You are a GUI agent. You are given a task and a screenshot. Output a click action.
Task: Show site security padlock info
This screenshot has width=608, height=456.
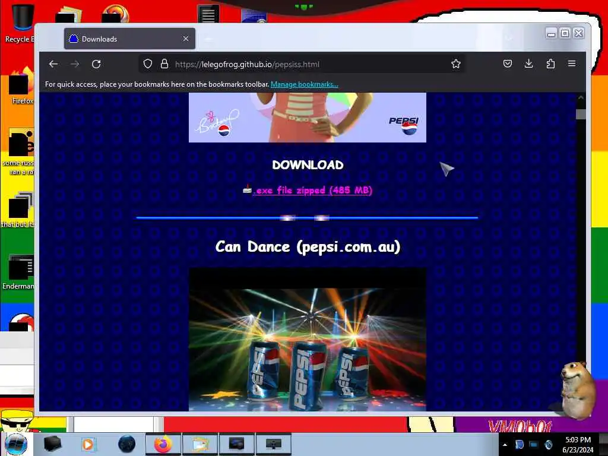164,64
